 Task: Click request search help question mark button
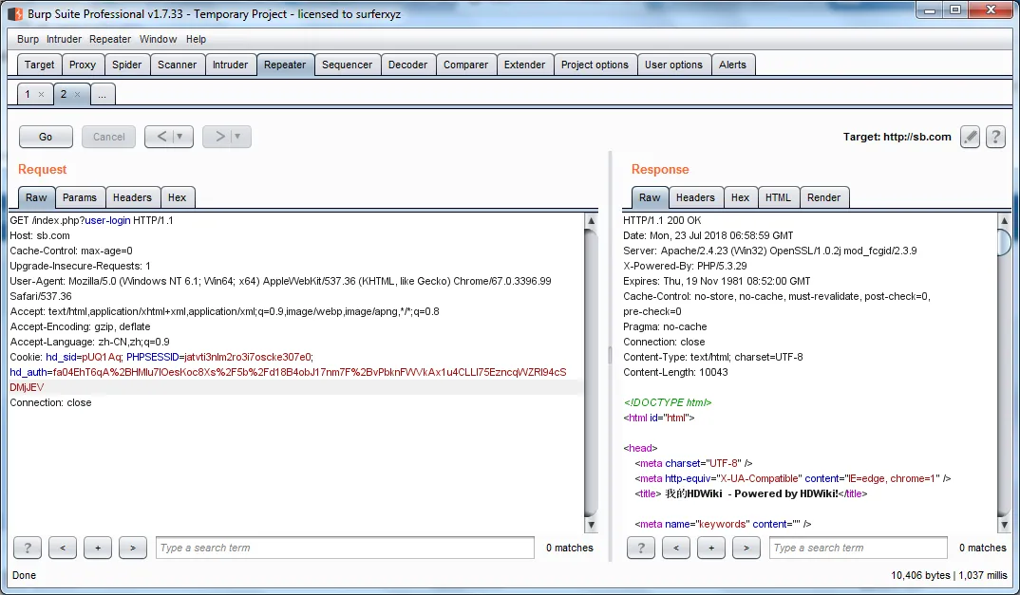[27, 548]
